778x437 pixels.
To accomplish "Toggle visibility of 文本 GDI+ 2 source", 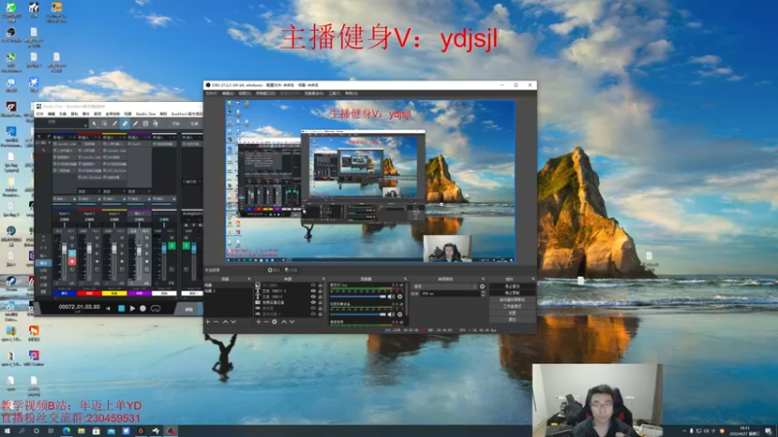I will (313, 290).
